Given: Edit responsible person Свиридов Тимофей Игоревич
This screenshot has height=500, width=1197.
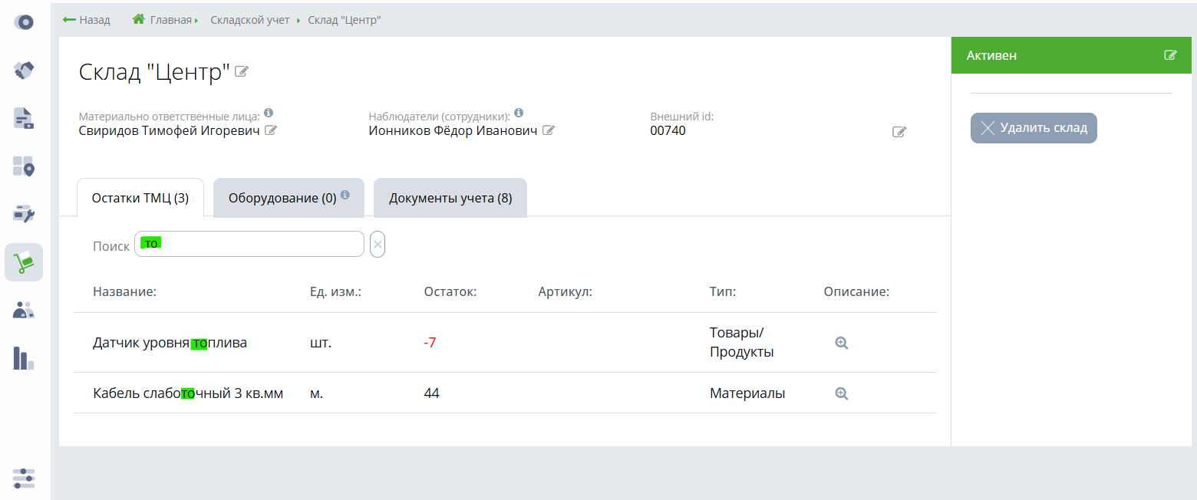Looking at the screenshot, I should point(270,130).
